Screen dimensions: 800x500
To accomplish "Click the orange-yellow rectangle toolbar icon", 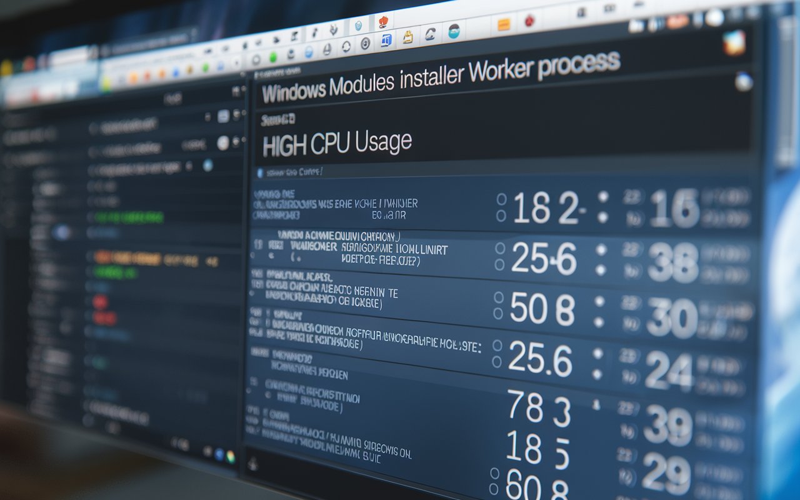I will coord(503,24).
